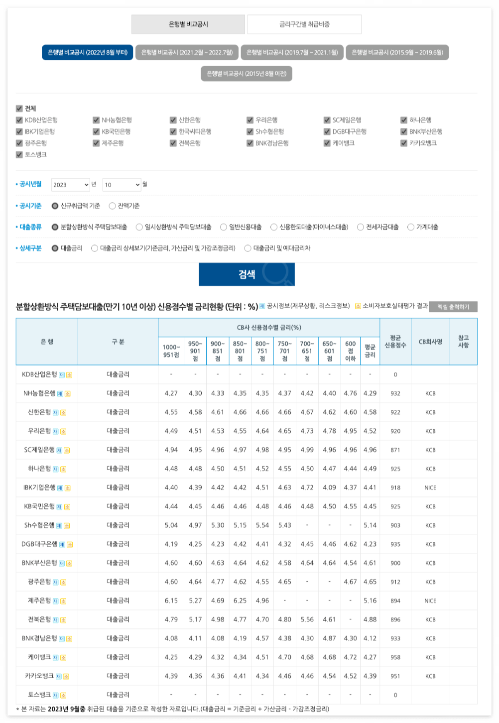Click the 평균 신용점수 column header
499x723 pixels.
point(395,342)
